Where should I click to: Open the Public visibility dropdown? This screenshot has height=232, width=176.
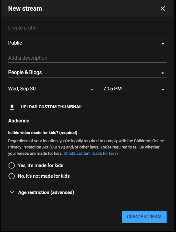tap(87, 43)
